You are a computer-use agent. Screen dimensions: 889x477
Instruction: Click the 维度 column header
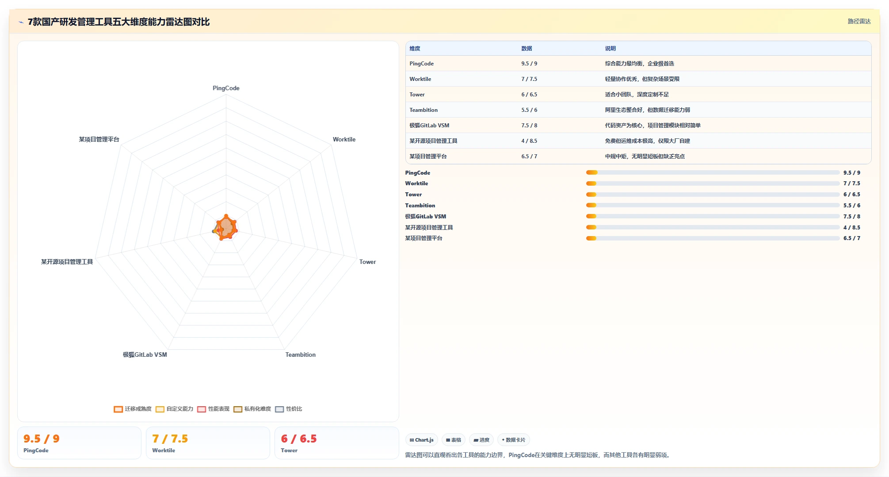(x=415, y=49)
